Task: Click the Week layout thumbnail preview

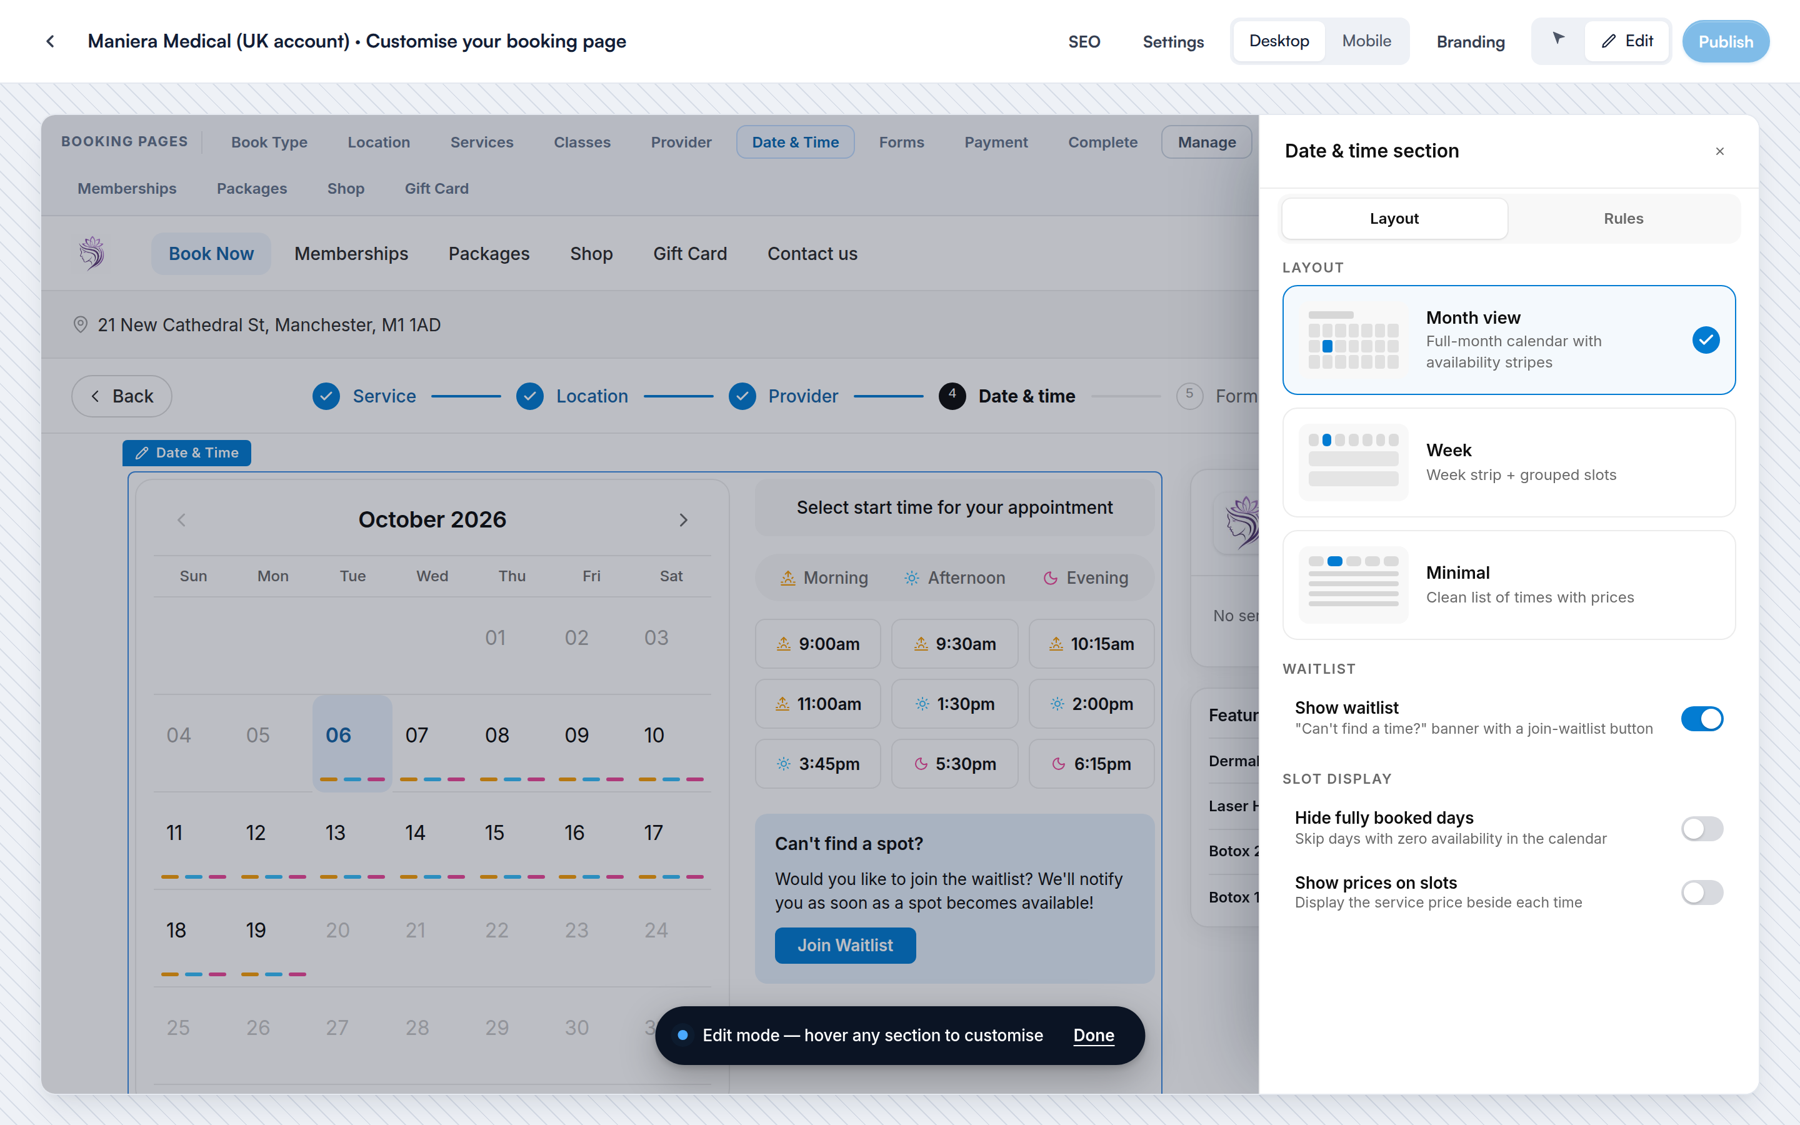Action: 1353,462
